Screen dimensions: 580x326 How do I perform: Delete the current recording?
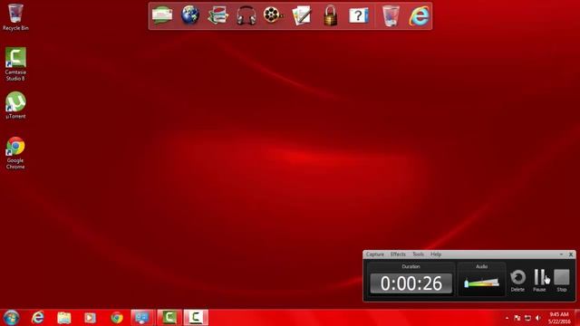click(x=517, y=280)
